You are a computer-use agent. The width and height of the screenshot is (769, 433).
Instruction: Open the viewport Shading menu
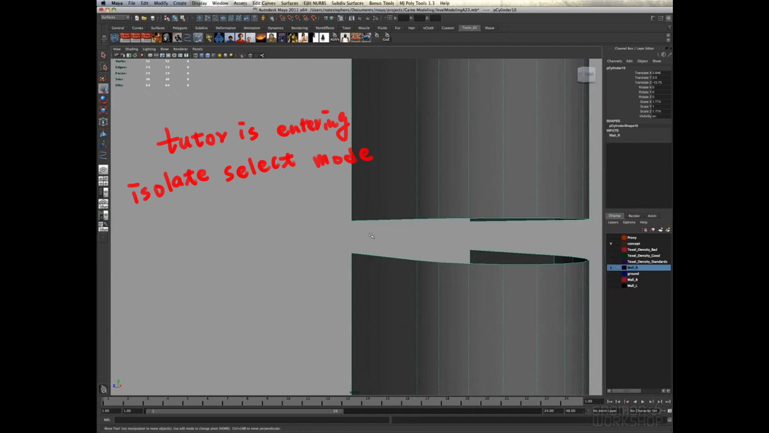tap(131, 49)
